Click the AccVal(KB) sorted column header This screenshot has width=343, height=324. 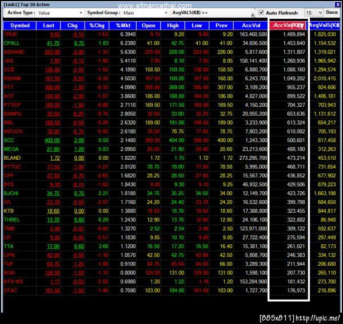(288, 25)
